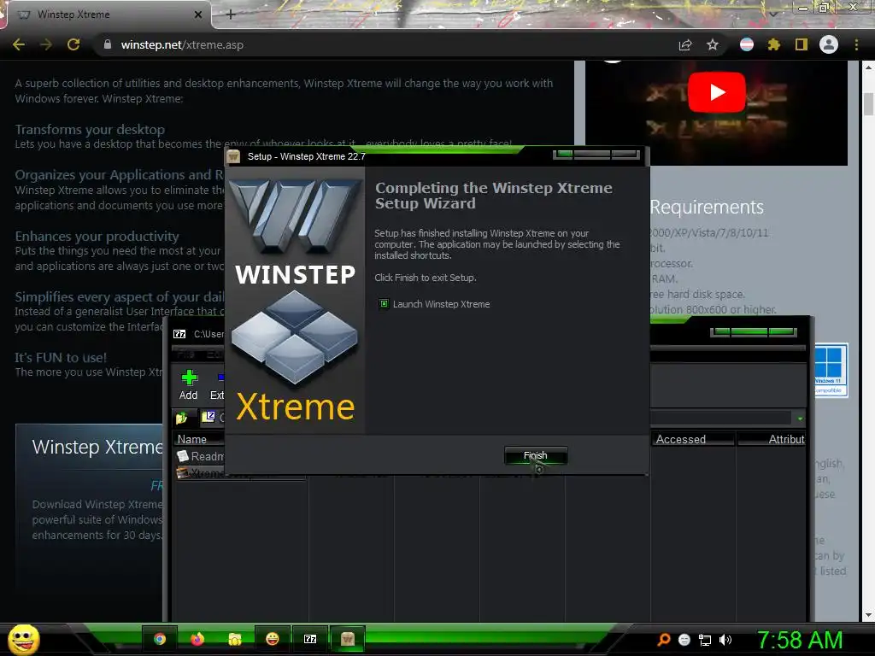
Task: Switch to 7-Zip via taskbar
Action: (309, 639)
